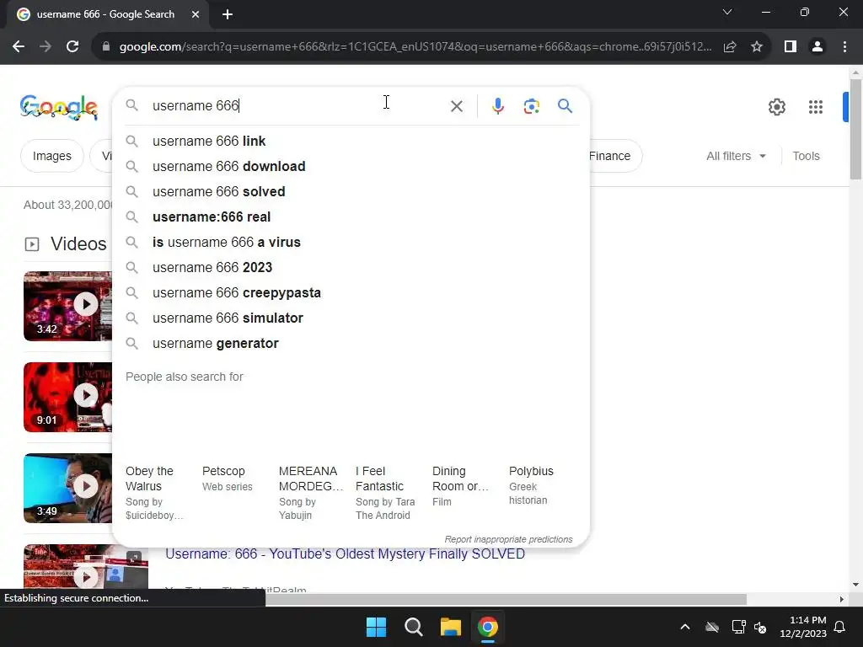
Task: Start voice search with the microphone
Action: click(x=498, y=106)
